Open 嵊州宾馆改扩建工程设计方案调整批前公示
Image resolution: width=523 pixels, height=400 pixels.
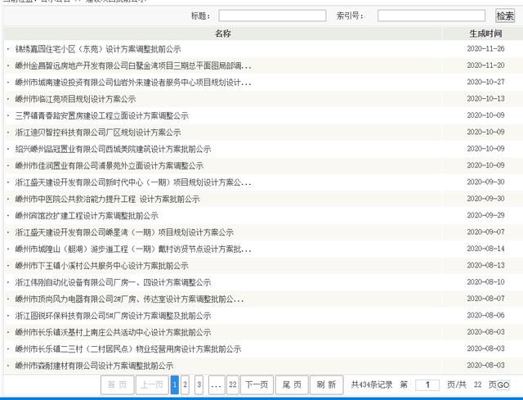point(87,216)
